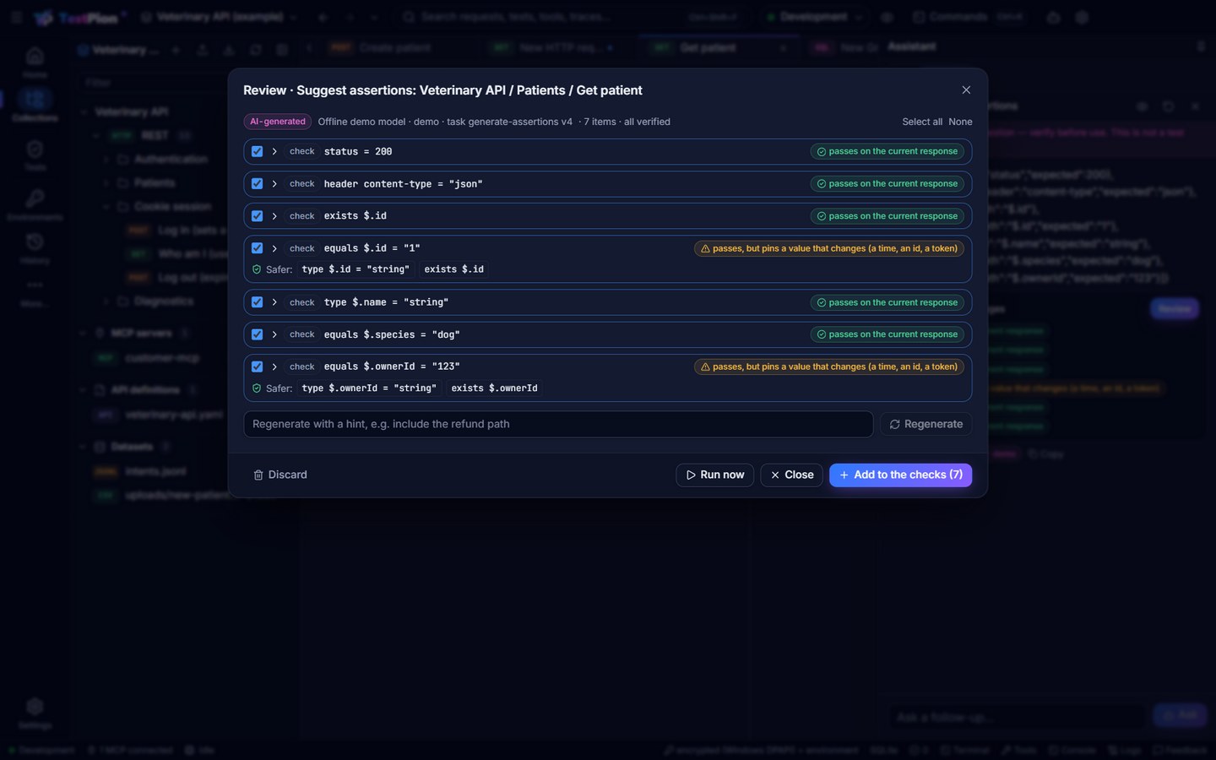Image resolution: width=1216 pixels, height=760 pixels.
Task: Click the AI-generated badge
Action: [x=278, y=122]
